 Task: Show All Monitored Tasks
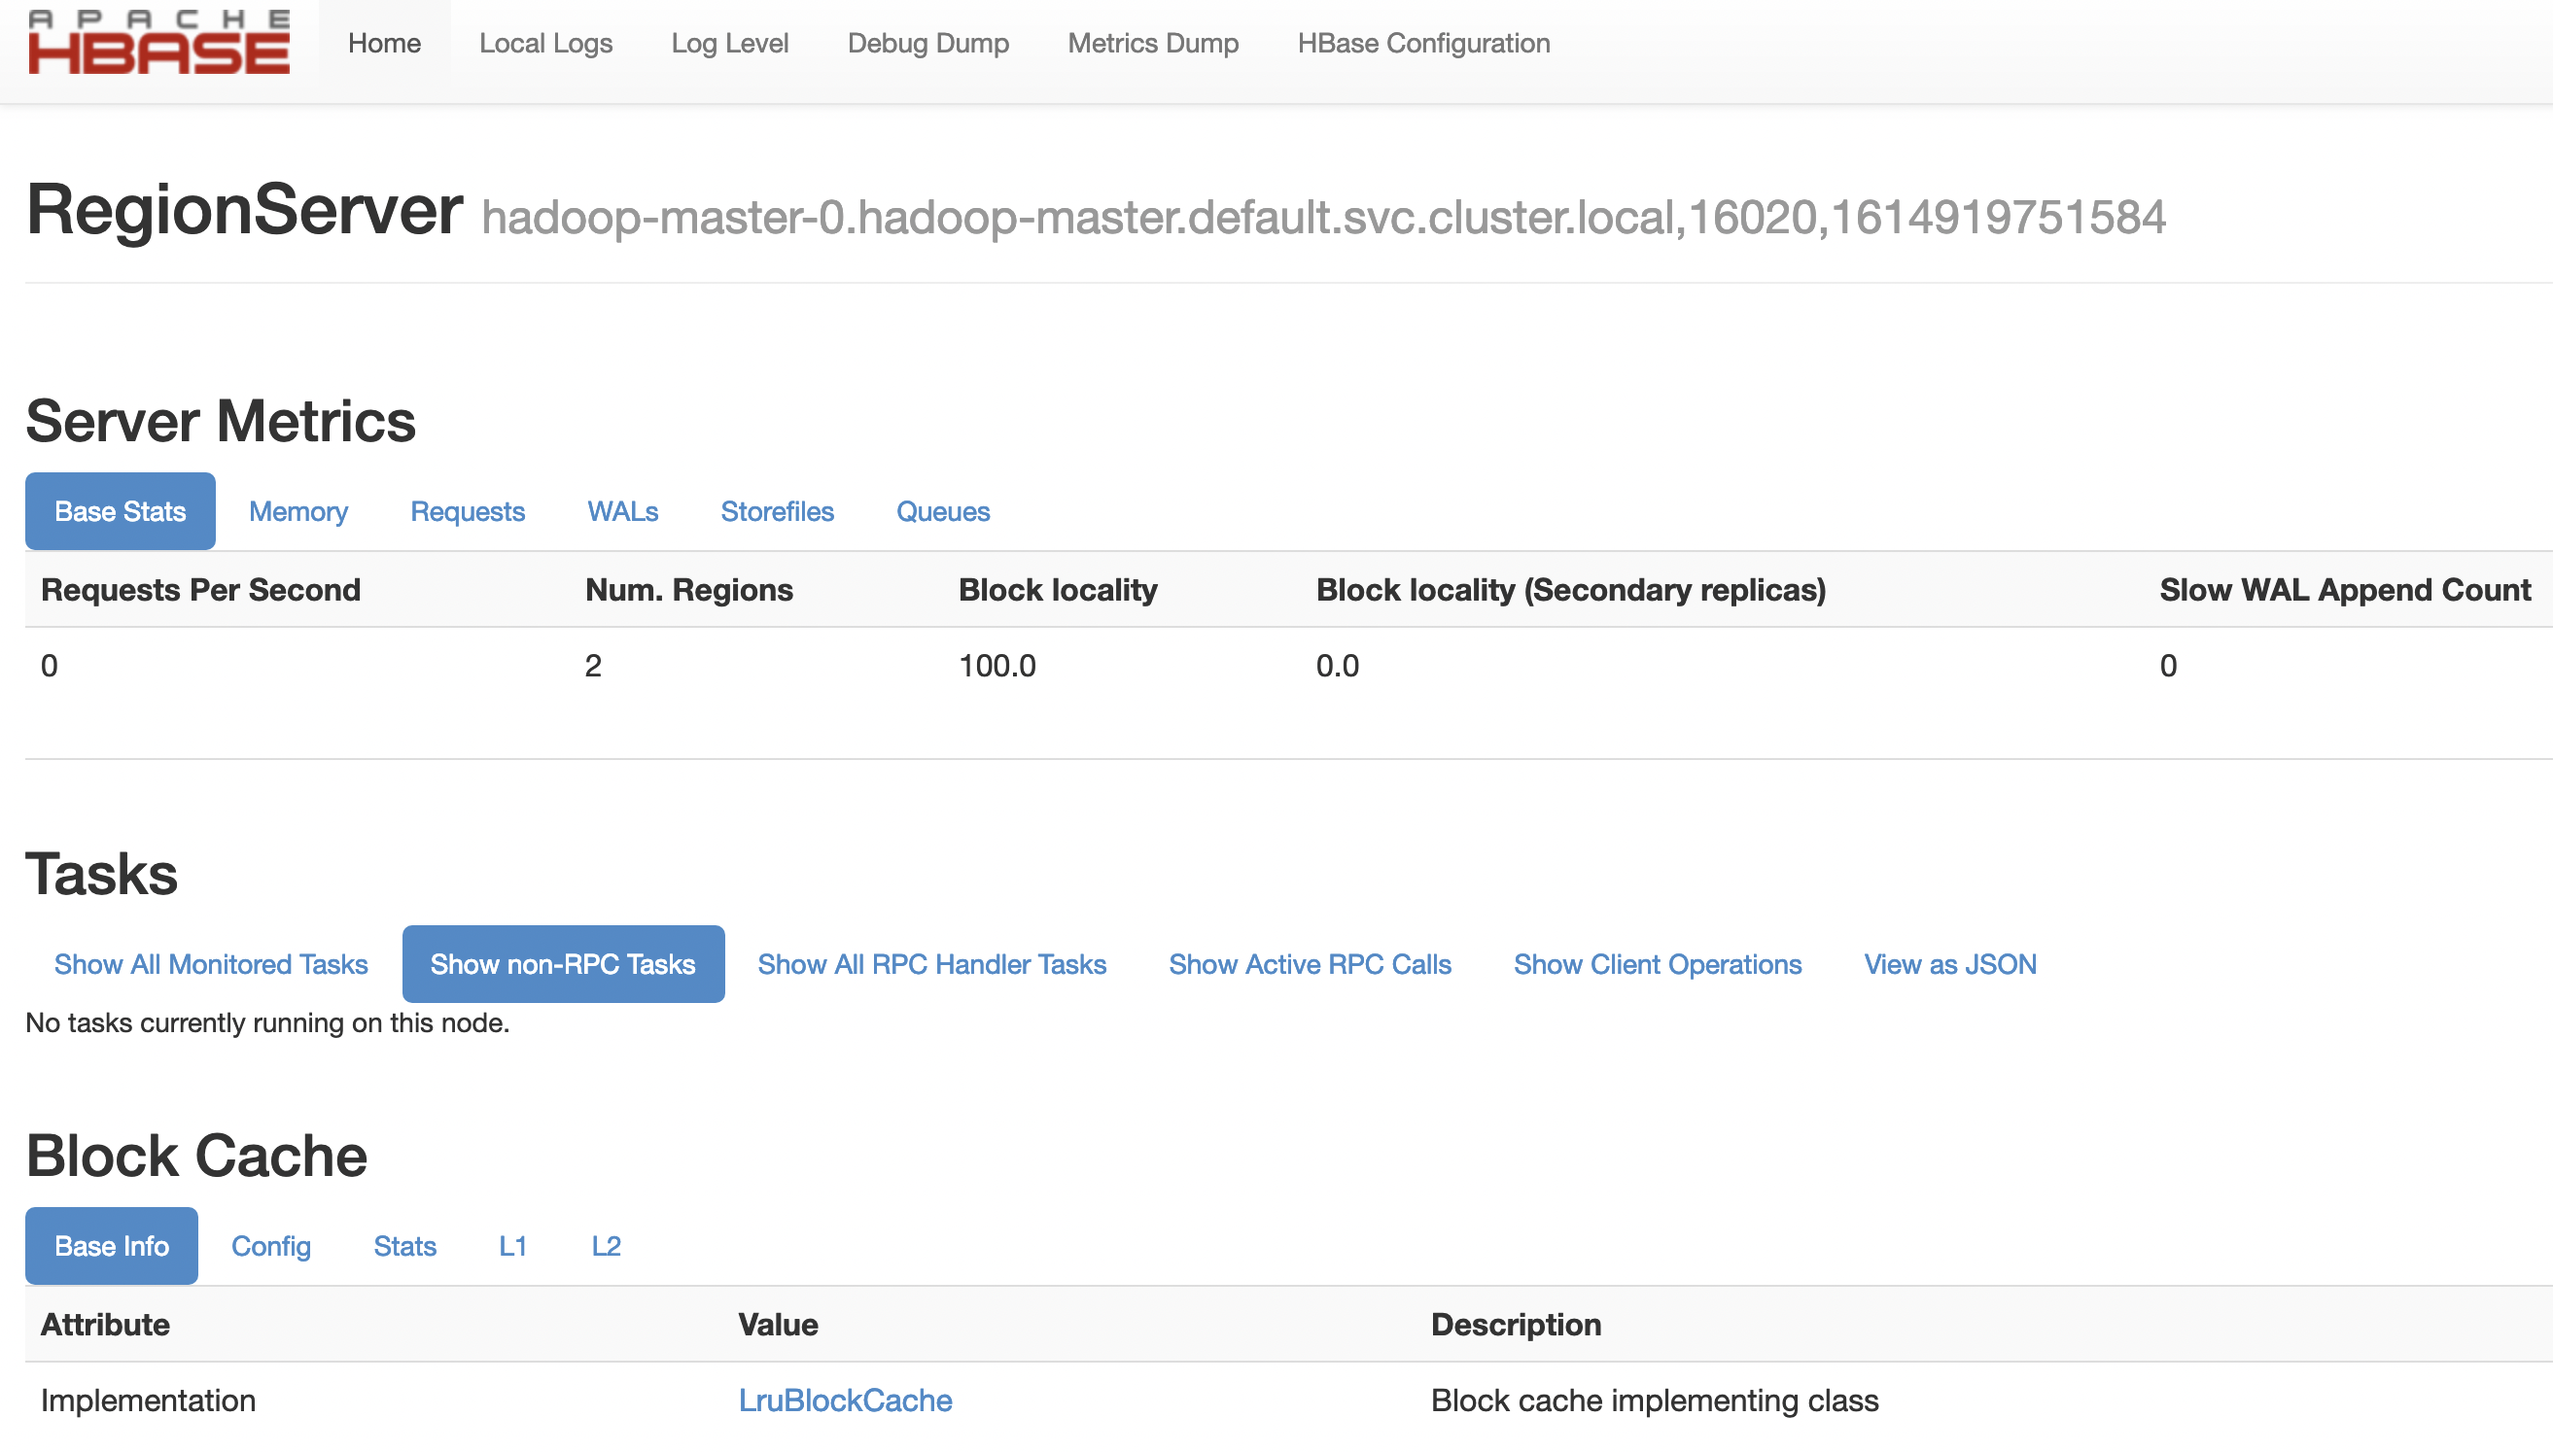(210, 964)
